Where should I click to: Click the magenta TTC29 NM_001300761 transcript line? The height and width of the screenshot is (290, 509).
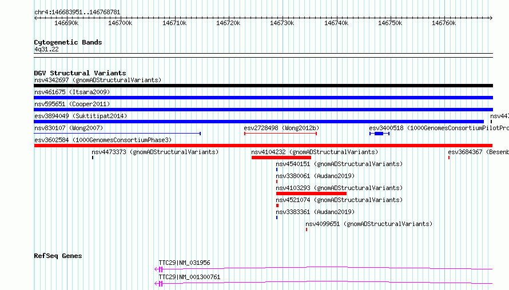324,283
